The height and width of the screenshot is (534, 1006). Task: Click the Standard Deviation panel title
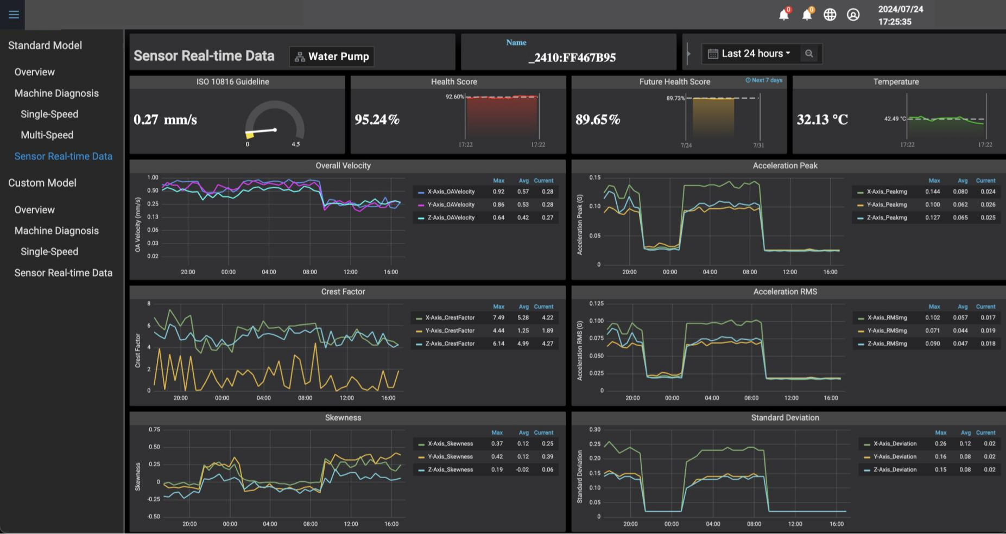coord(784,417)
